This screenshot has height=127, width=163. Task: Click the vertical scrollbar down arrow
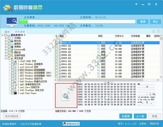coord(161,77)
